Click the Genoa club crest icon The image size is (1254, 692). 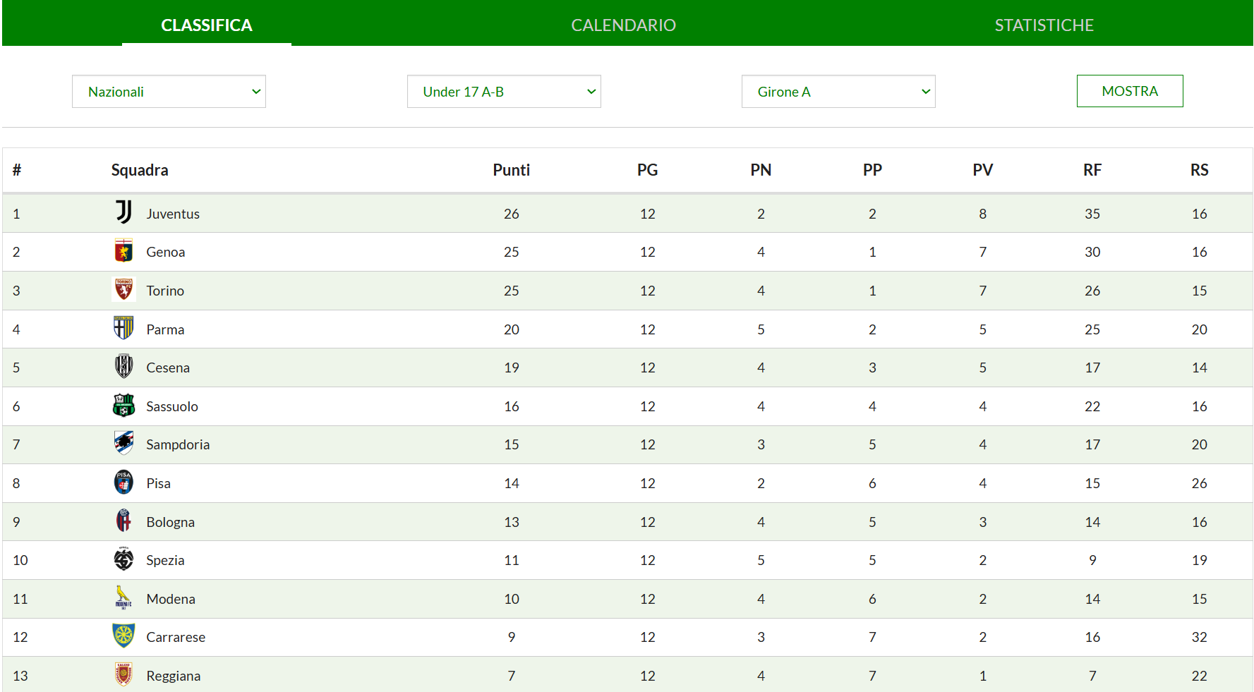tap(123, 251)
